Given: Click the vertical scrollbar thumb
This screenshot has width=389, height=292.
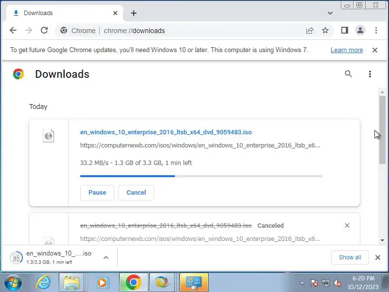Looking at the screenshot, I should 382,129.
